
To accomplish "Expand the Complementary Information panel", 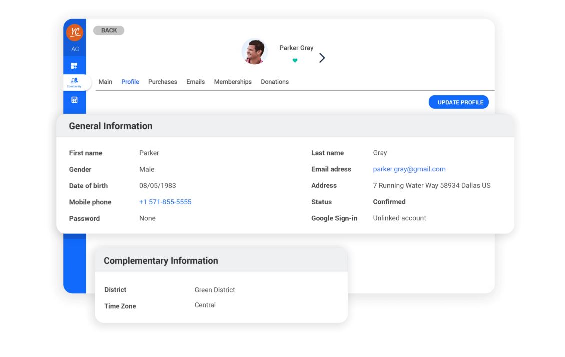I will click(160, 260).
